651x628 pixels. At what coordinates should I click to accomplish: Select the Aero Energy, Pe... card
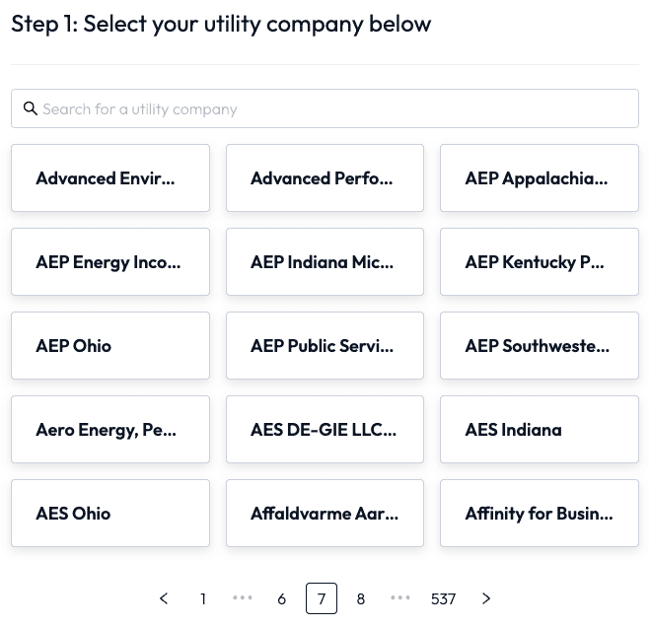[110, 430]
